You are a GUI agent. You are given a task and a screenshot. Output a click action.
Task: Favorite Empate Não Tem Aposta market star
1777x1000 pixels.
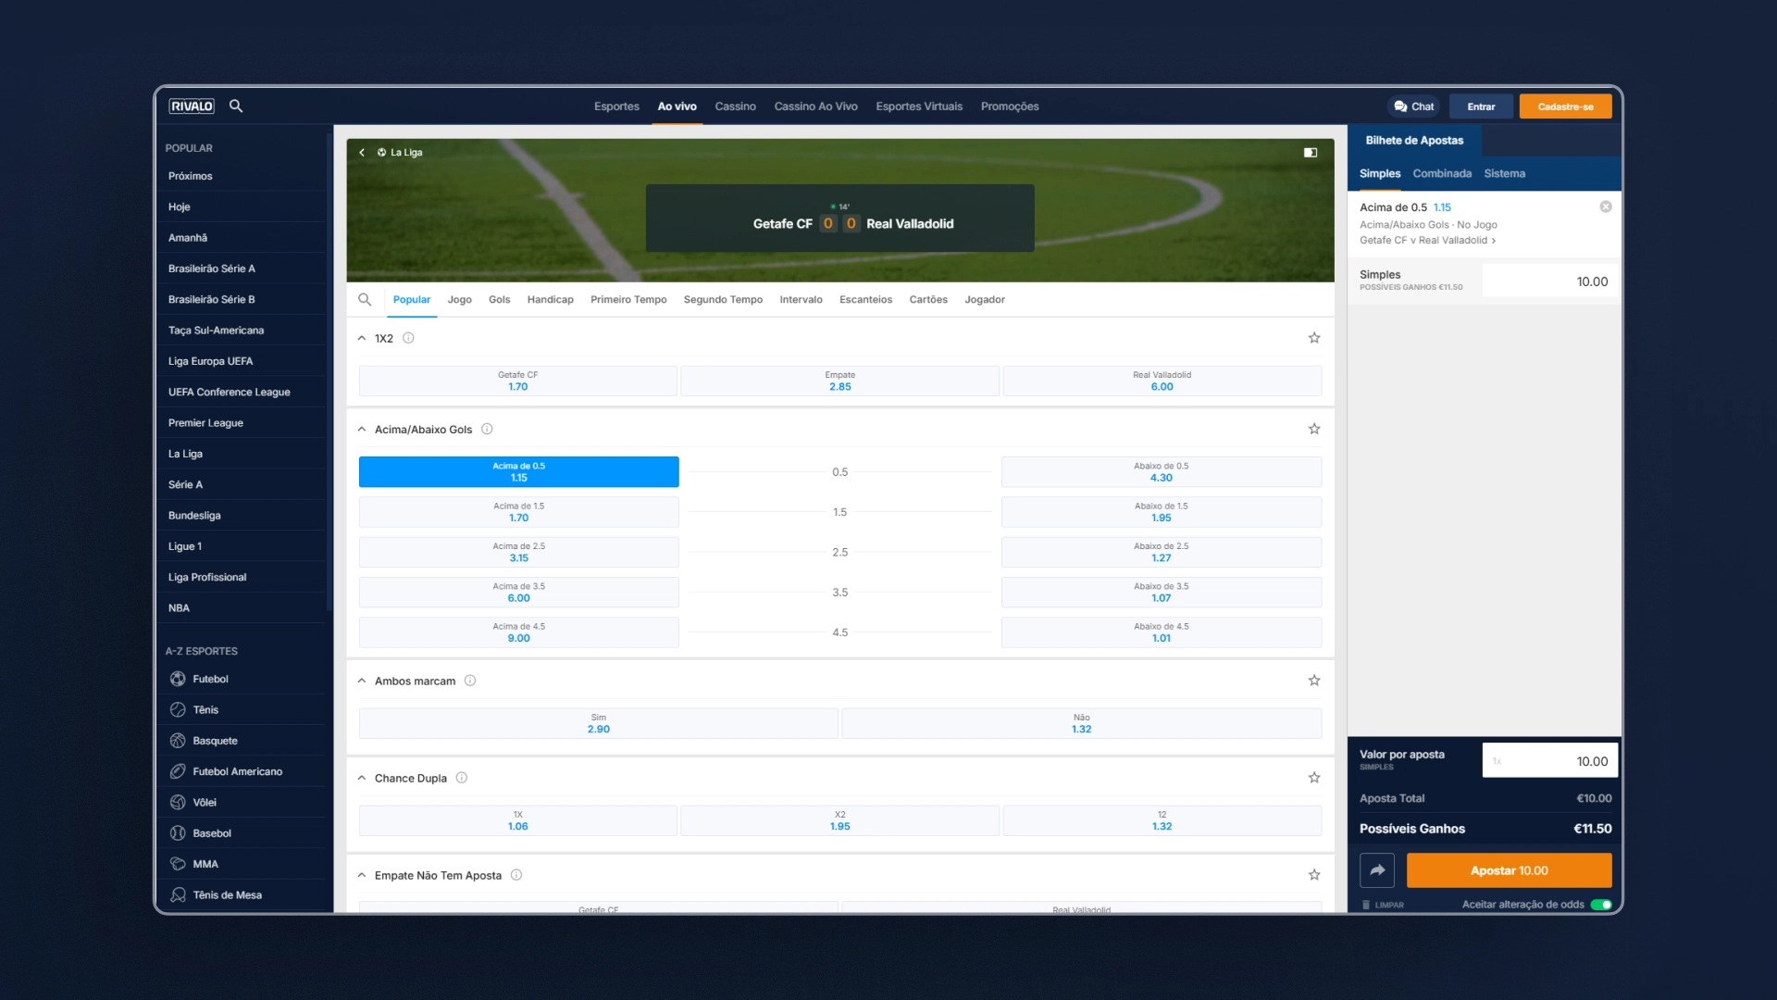click(x=1314, y=875)
